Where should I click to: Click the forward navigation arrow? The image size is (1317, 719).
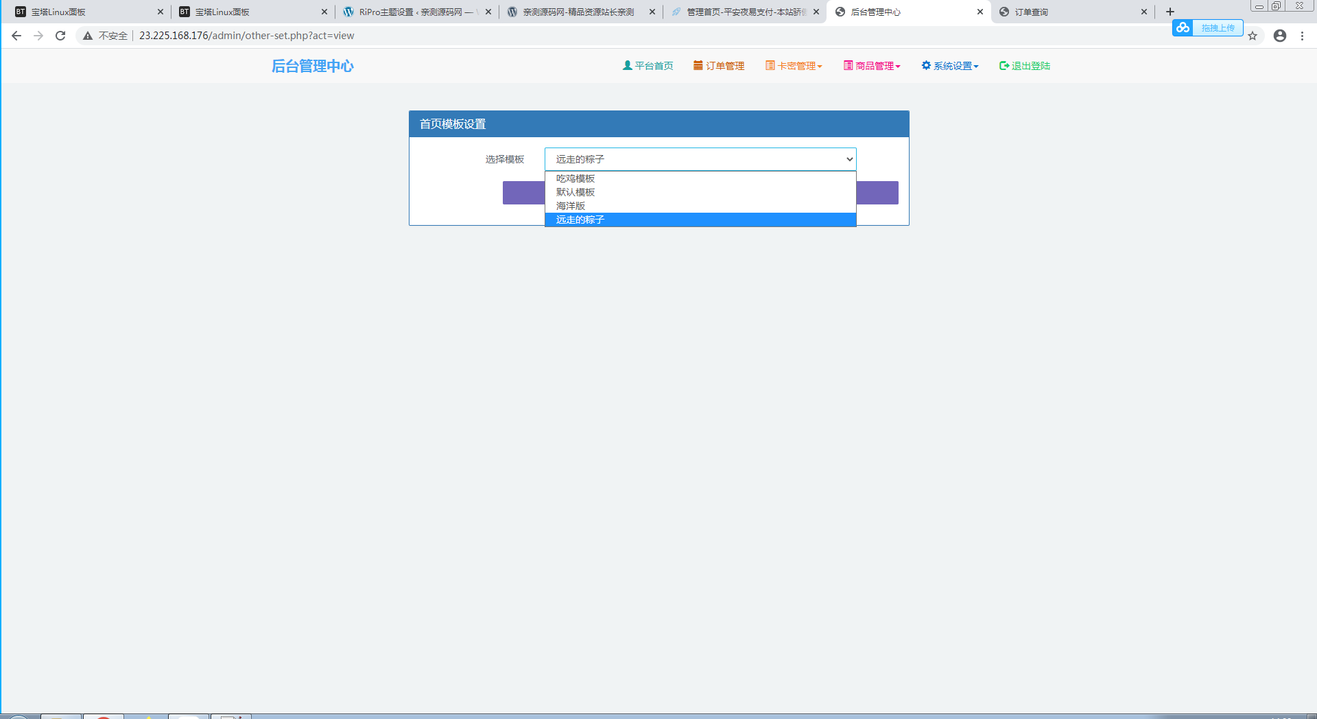38,36
